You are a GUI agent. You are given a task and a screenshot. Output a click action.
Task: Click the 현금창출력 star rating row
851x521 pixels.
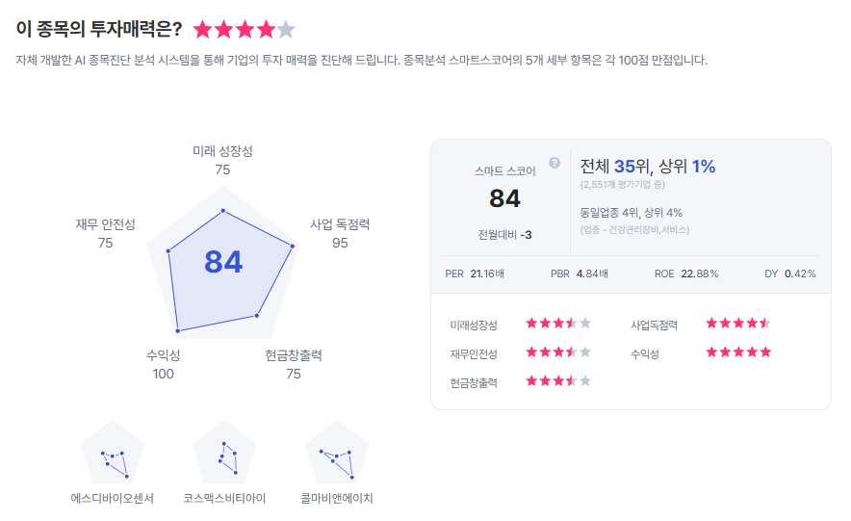coord(558,381)
